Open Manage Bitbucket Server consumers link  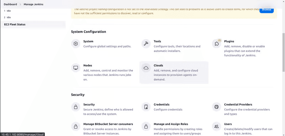108,124
